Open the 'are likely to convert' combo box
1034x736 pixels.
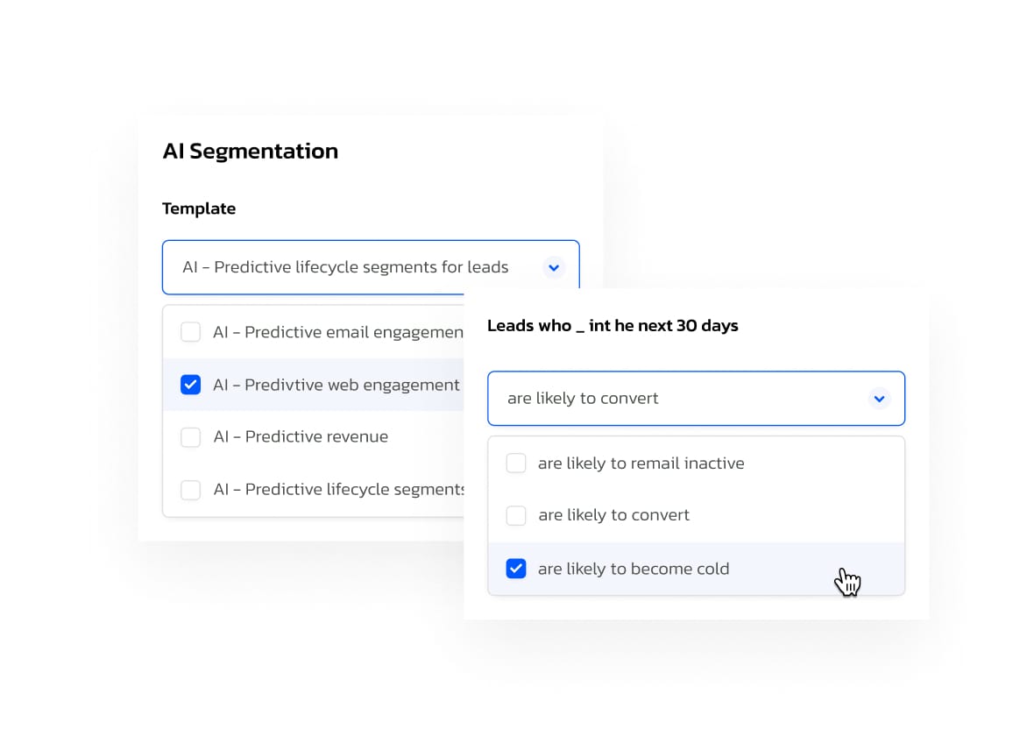[696, 399]
